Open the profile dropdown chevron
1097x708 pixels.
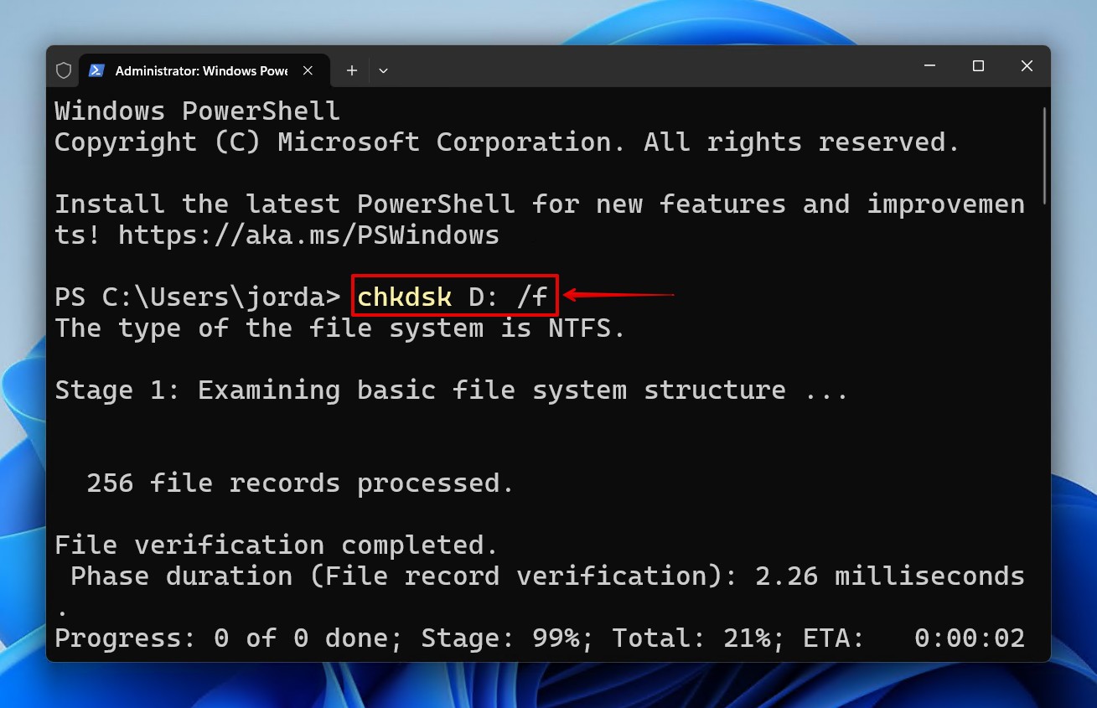[x=383, y=70]
